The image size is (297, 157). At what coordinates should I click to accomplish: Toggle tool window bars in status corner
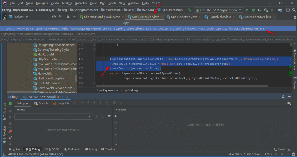tap(4, 154)
